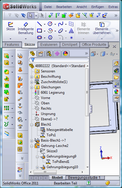Open the PropertyManager tab icon

41,54
